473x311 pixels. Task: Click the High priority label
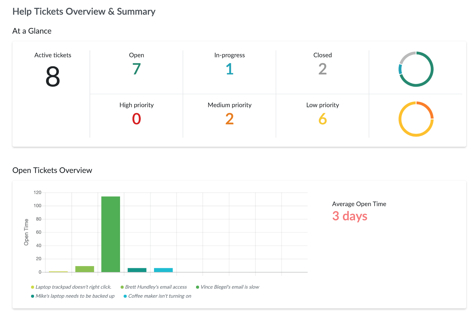(x=137, y=105)
